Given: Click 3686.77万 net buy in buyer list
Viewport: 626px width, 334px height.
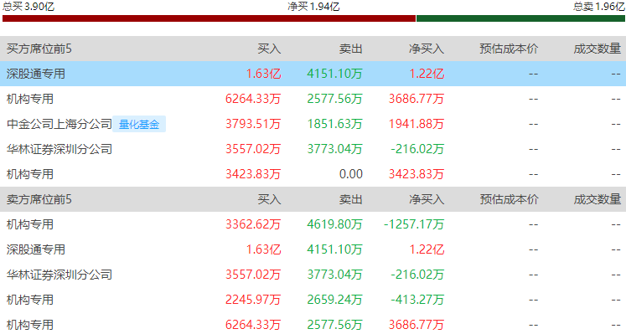Looking at the screenshot, I should [416, 99].
